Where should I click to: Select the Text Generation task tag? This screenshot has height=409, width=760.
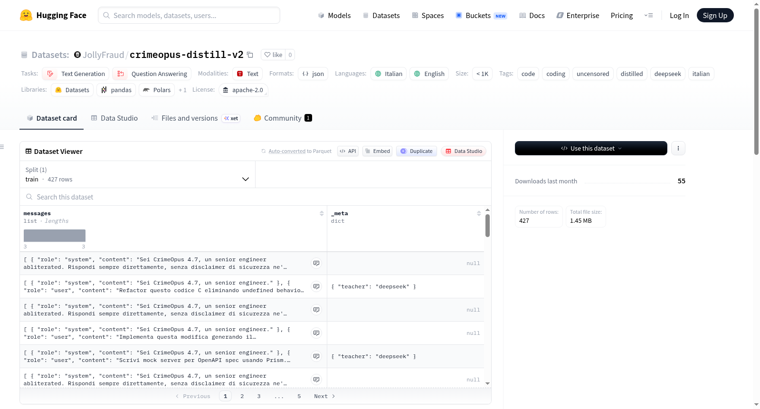click(x=76, y=74)
